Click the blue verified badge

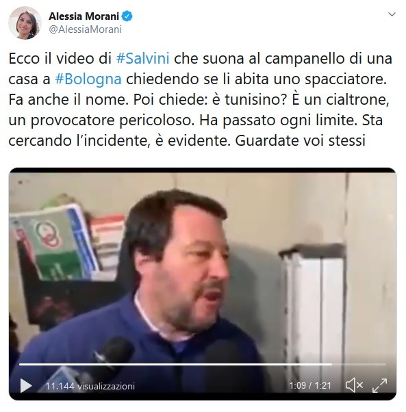[x=127, y=16]
